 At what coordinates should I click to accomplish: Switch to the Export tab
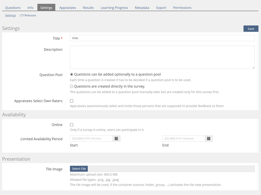pyautogui.click(x=161, y=8)
